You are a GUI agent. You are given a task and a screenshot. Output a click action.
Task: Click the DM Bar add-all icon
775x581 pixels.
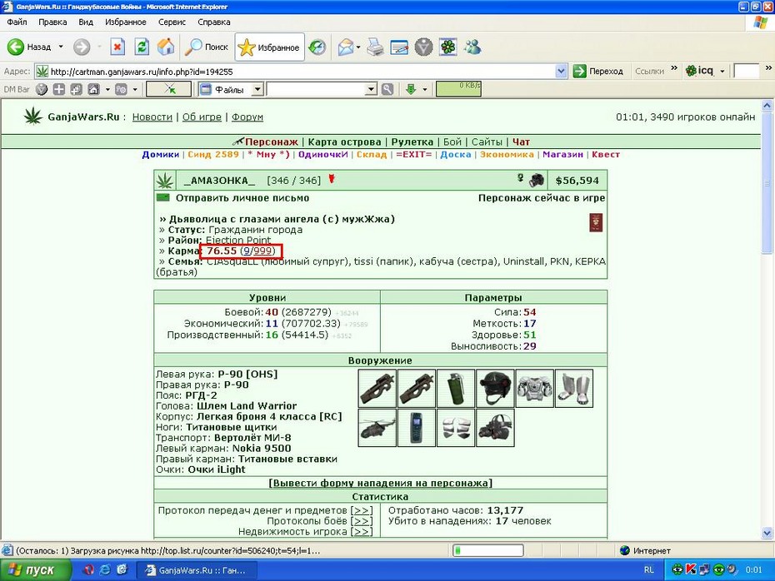coord(76,89)
